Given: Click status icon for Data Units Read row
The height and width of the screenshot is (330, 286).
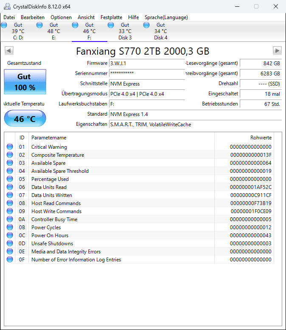Looking at the screenshot, I should pyautogui.click(x=10, y=187).
